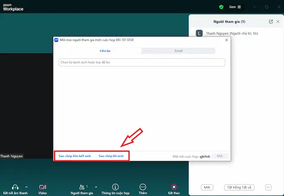This screenshot has width=284, height=196.
Task: Expand the arrow next to Người tham gia
Action: (96, 187)
